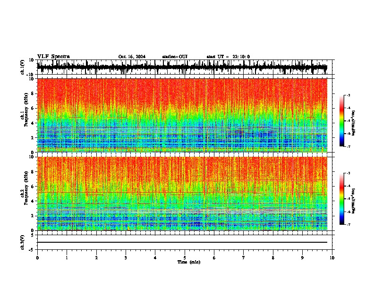
Task: Click the ch.1 colorbar '-3' tick label
Action: click(x=348, y=95)
